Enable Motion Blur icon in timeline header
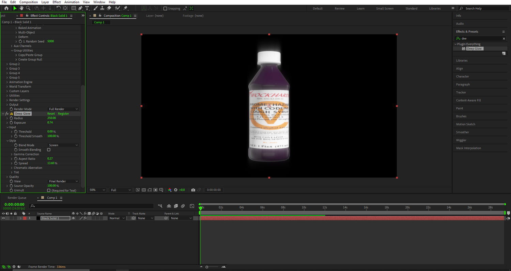The width and height of the screenshot is (511, 271). click(183, 206)
